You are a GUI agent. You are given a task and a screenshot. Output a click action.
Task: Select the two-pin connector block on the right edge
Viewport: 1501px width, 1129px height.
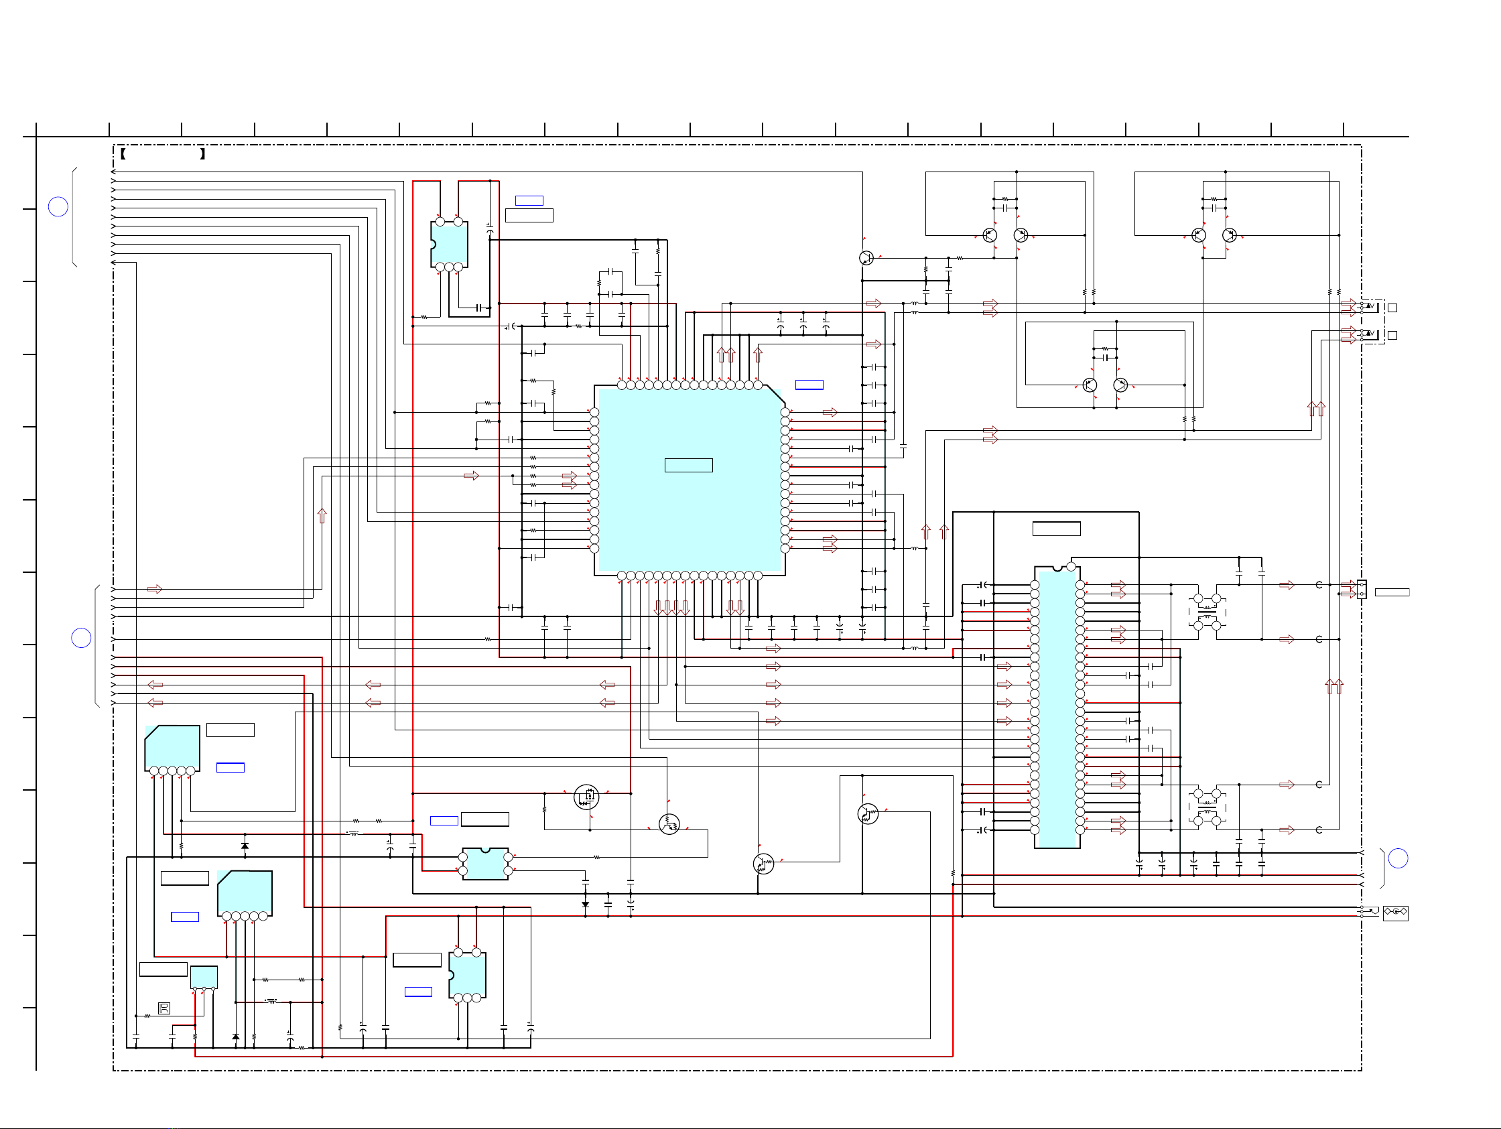tap(1361, 589)
